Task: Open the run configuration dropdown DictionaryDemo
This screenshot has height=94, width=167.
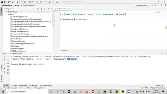Action: [141, 5]
